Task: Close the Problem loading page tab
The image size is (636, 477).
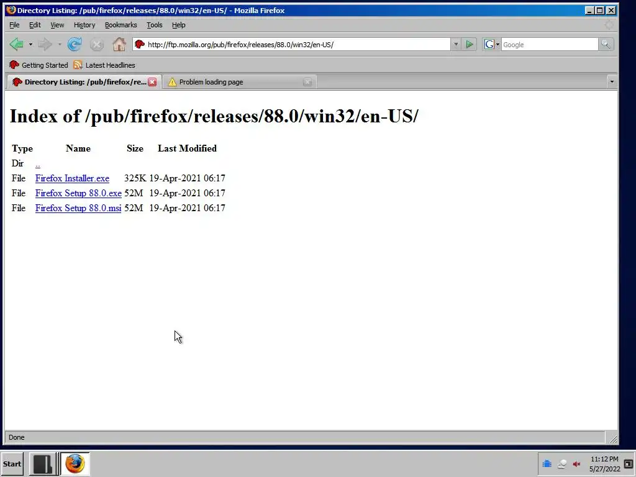Action: (307, 82)
